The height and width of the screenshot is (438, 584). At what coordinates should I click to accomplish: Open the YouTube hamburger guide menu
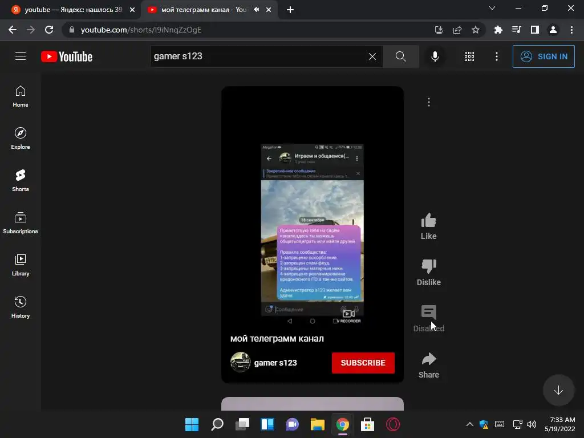(x=21, y=56)
